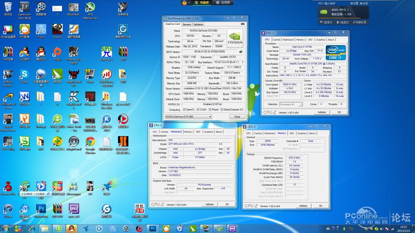This screenshot has width=415, height=233.
Task: Click the Bus Interface question mark in GPU-Z
Action: [242, 62]
